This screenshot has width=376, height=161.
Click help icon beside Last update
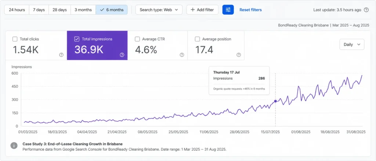[x=366, y=10]
